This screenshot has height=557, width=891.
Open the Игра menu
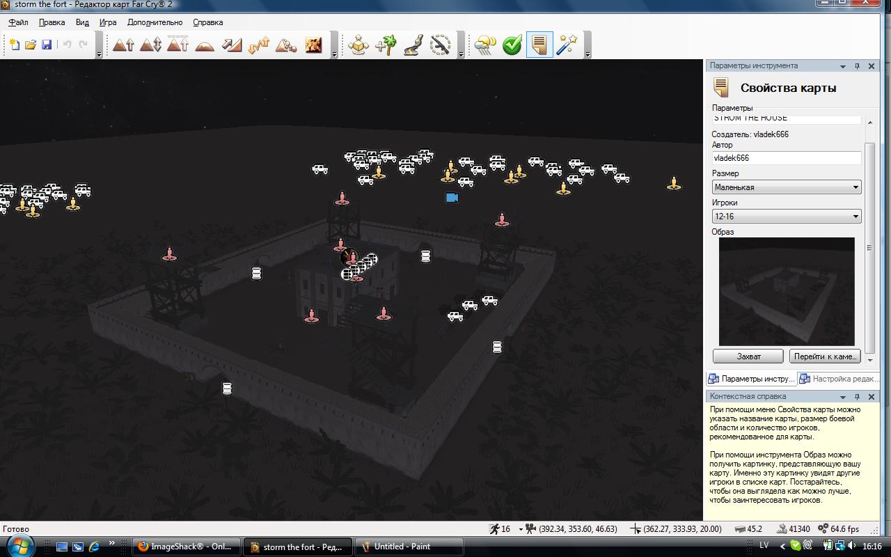[x=108, y=22]
